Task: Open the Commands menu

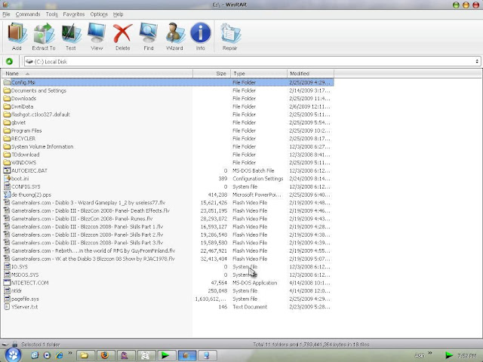Action: 28,14
